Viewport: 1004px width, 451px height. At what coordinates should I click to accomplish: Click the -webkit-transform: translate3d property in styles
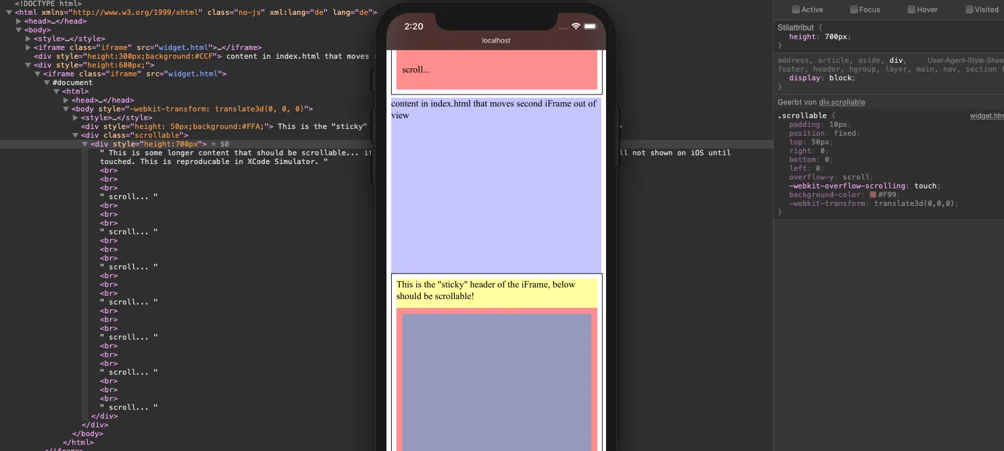tap(874, 203)
